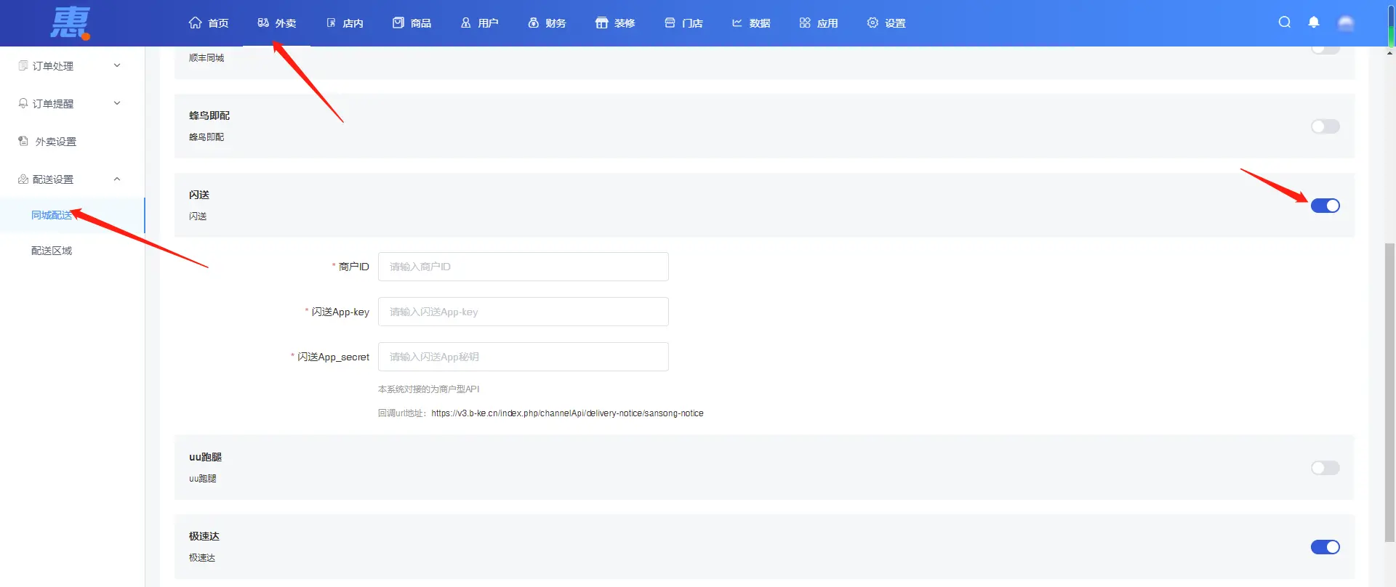Click the home icon beside 首页
The image size is (1396, 587).
click(195, 23)
